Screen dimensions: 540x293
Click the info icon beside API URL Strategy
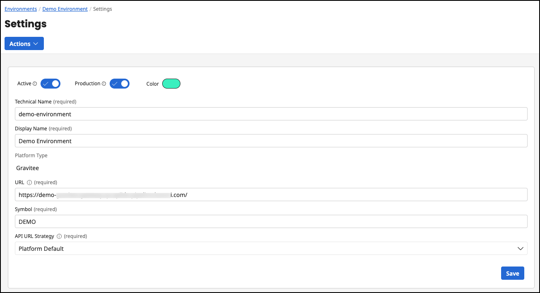[x=58, y=236]
